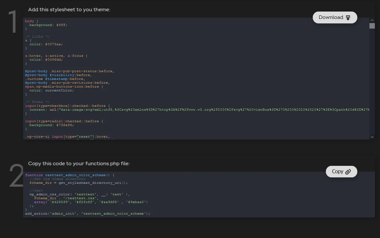Click the stylesheet code scrollbar thumb

372,26
